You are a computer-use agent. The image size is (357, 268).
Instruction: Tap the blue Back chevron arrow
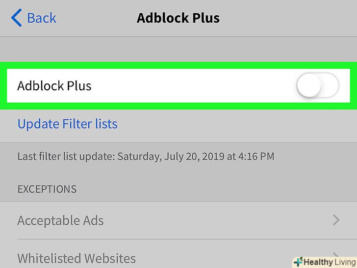(x=16, y=19)
